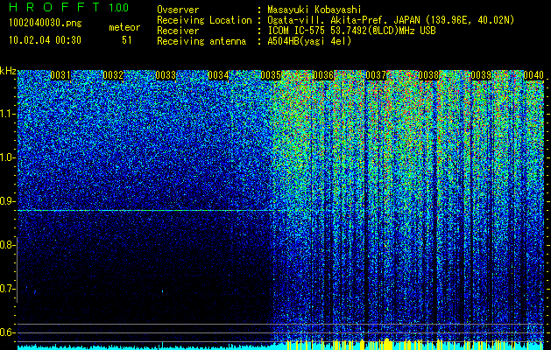Click the 0.7 frequency axis label
Image resolution: width=551 pixels, height=350 pixels.
tap(7, 289)
